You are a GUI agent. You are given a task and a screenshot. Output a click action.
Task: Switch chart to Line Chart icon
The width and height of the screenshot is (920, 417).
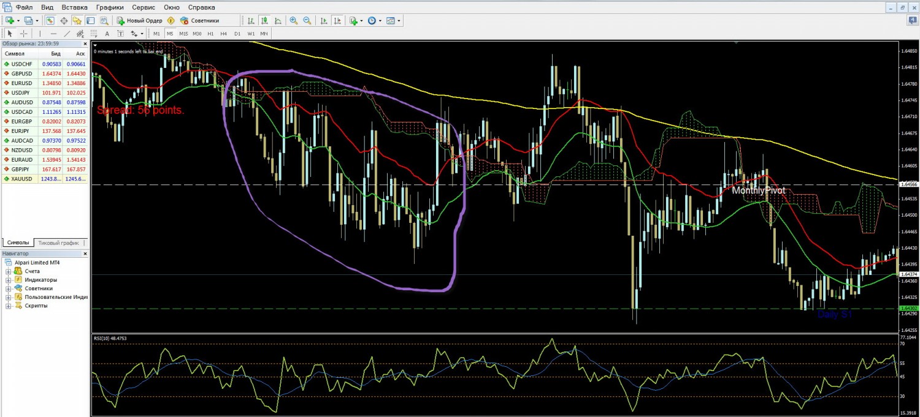(x=278, y=20)
